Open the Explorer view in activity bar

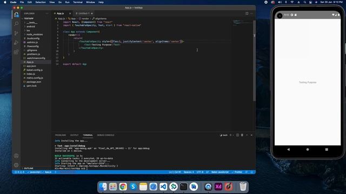pos(16,15)
